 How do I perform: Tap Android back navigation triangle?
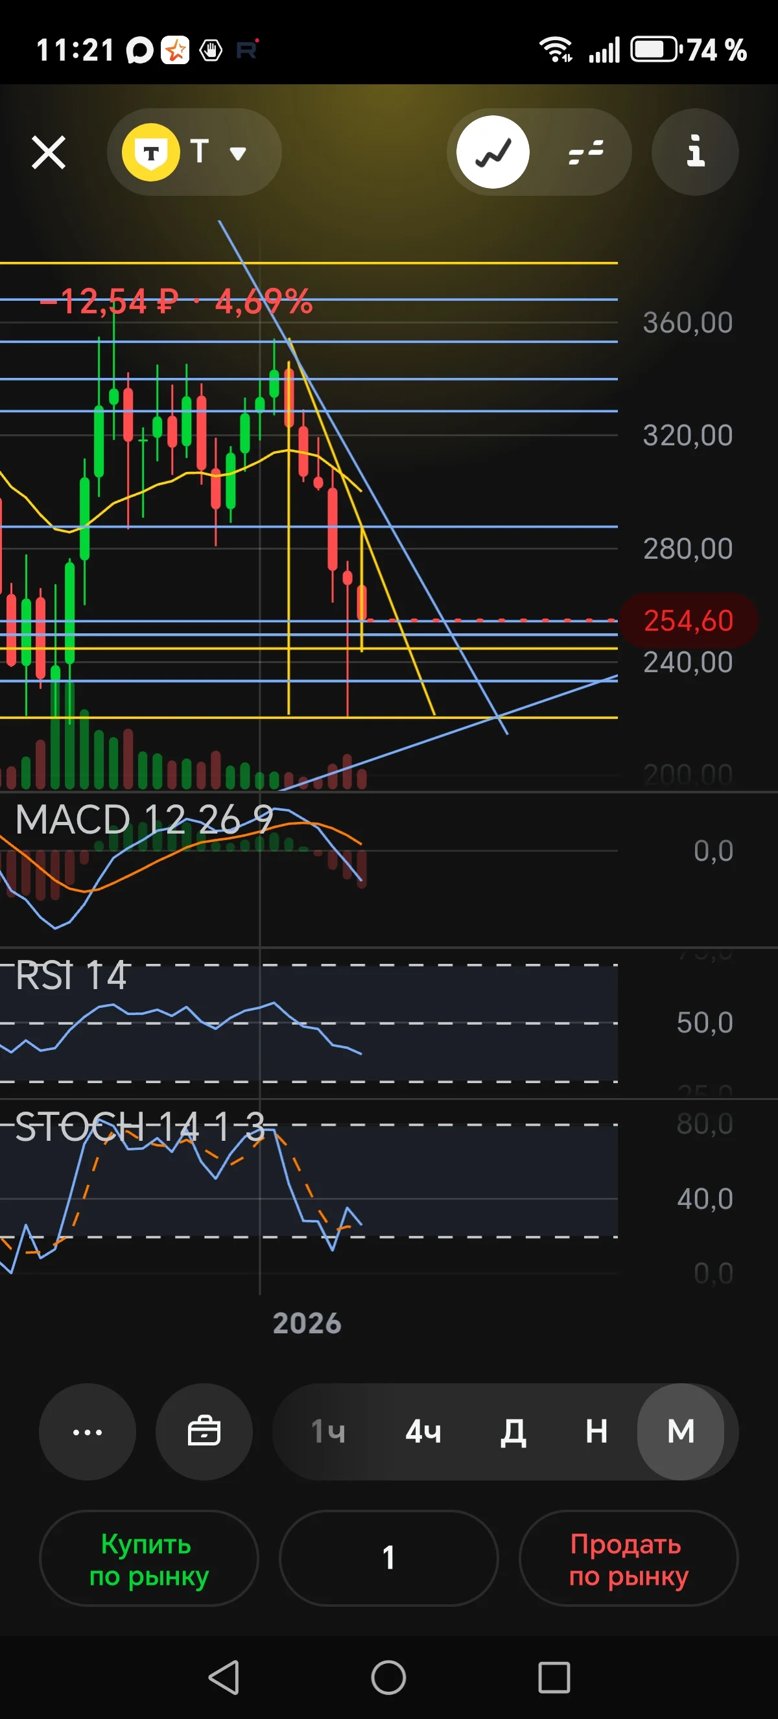(224, 1677)
